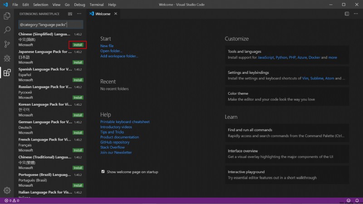This screenshot has width=363, height=204.
Task: Select Italian Language Pack list entry
Action: [51, 194]
